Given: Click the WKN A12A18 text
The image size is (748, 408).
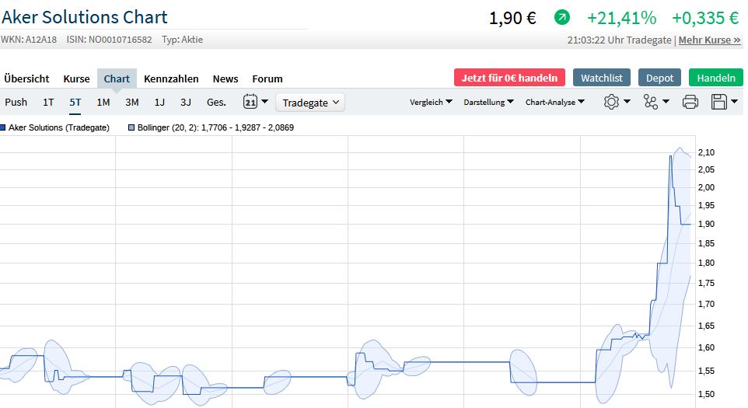Looking at the screenshot, I should [x=29, y=40].
